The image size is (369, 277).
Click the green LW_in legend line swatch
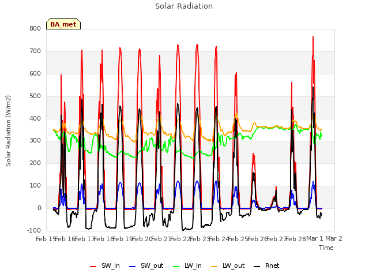pyautogui.click(x=176, y=267)
